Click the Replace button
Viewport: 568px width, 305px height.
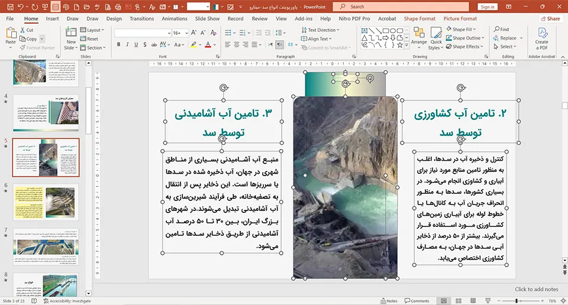[505, 38]
